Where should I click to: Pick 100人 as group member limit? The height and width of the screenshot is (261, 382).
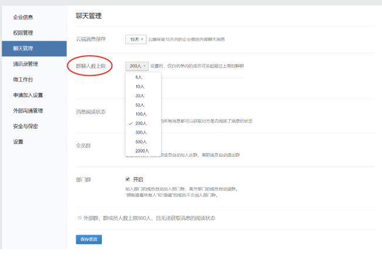point(141,114)
